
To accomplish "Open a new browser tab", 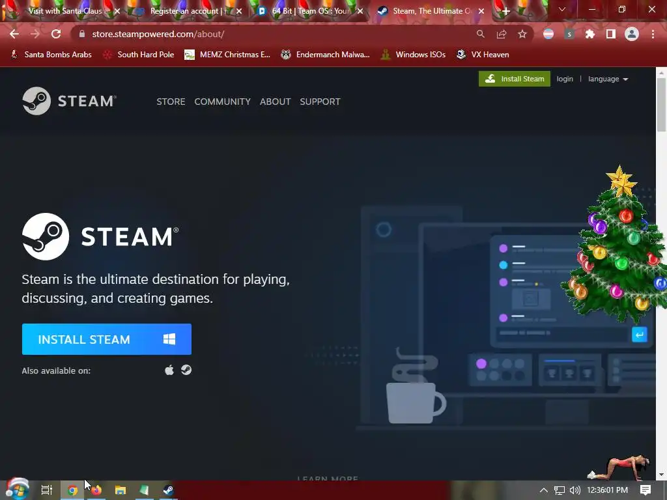I will pos(505,12).
